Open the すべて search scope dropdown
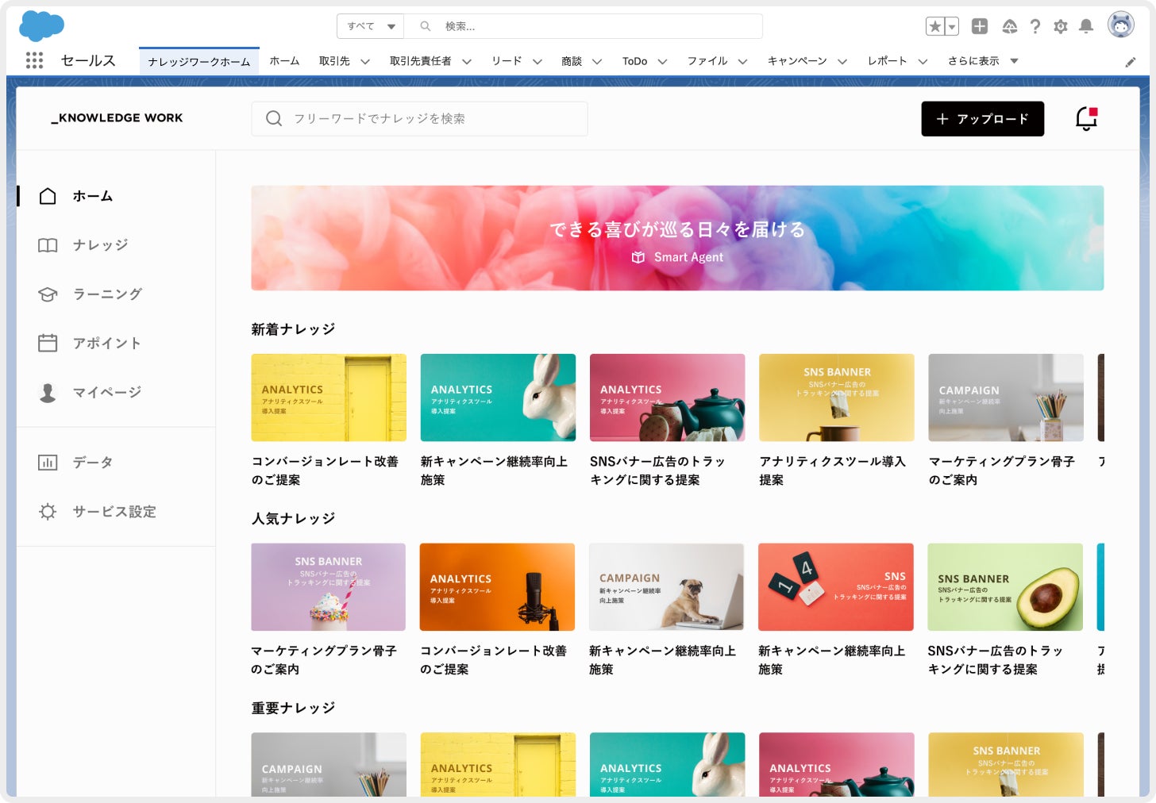Screen dimensions: 1156x803 pyautogui.click(x=371, y=26)
